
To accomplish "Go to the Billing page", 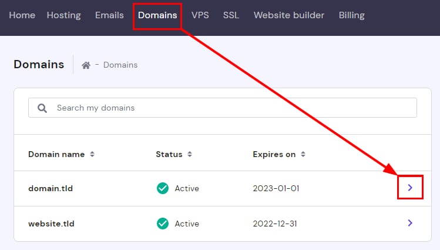I will (x=351, y=15).
